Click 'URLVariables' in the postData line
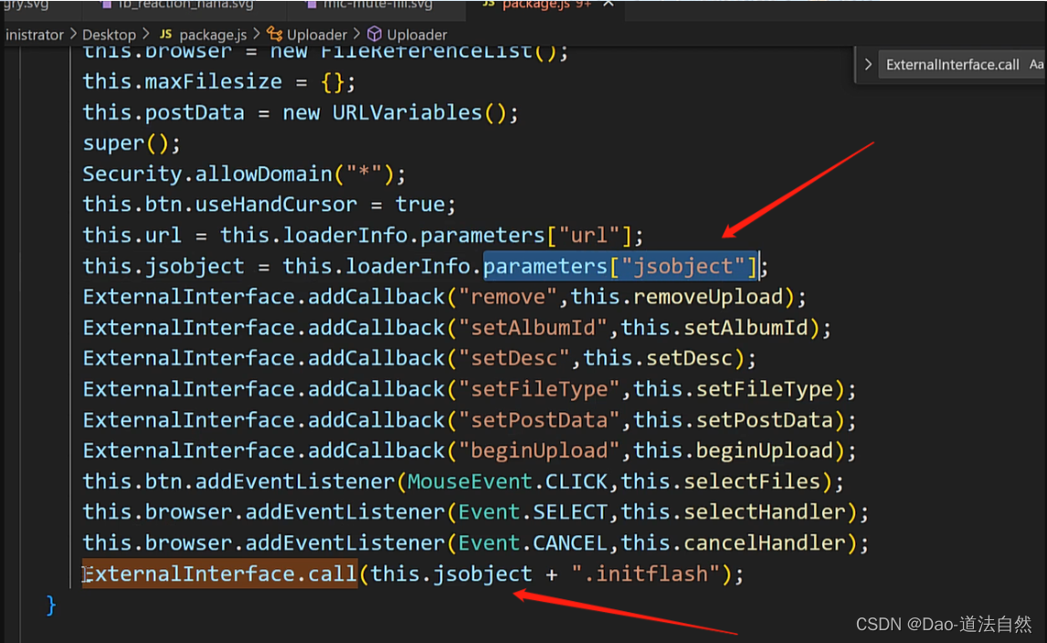Screen dimensions: 1047x643 click(407, 112)
